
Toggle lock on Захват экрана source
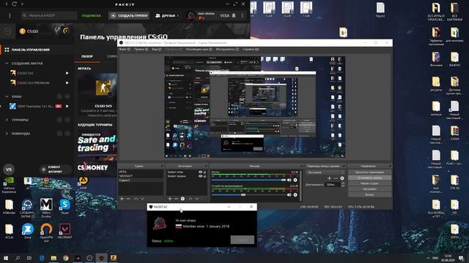tap(205, 176)
